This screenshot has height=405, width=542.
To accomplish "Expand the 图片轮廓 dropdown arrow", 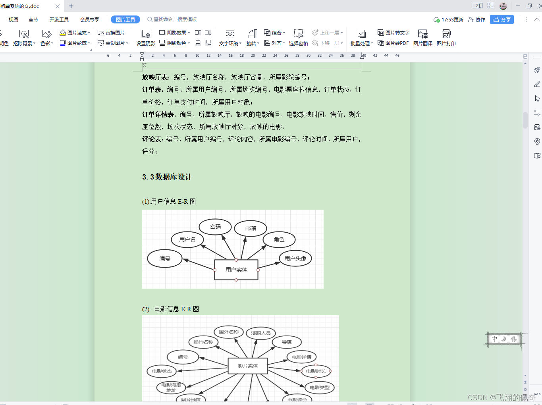I will coord(89,43).
